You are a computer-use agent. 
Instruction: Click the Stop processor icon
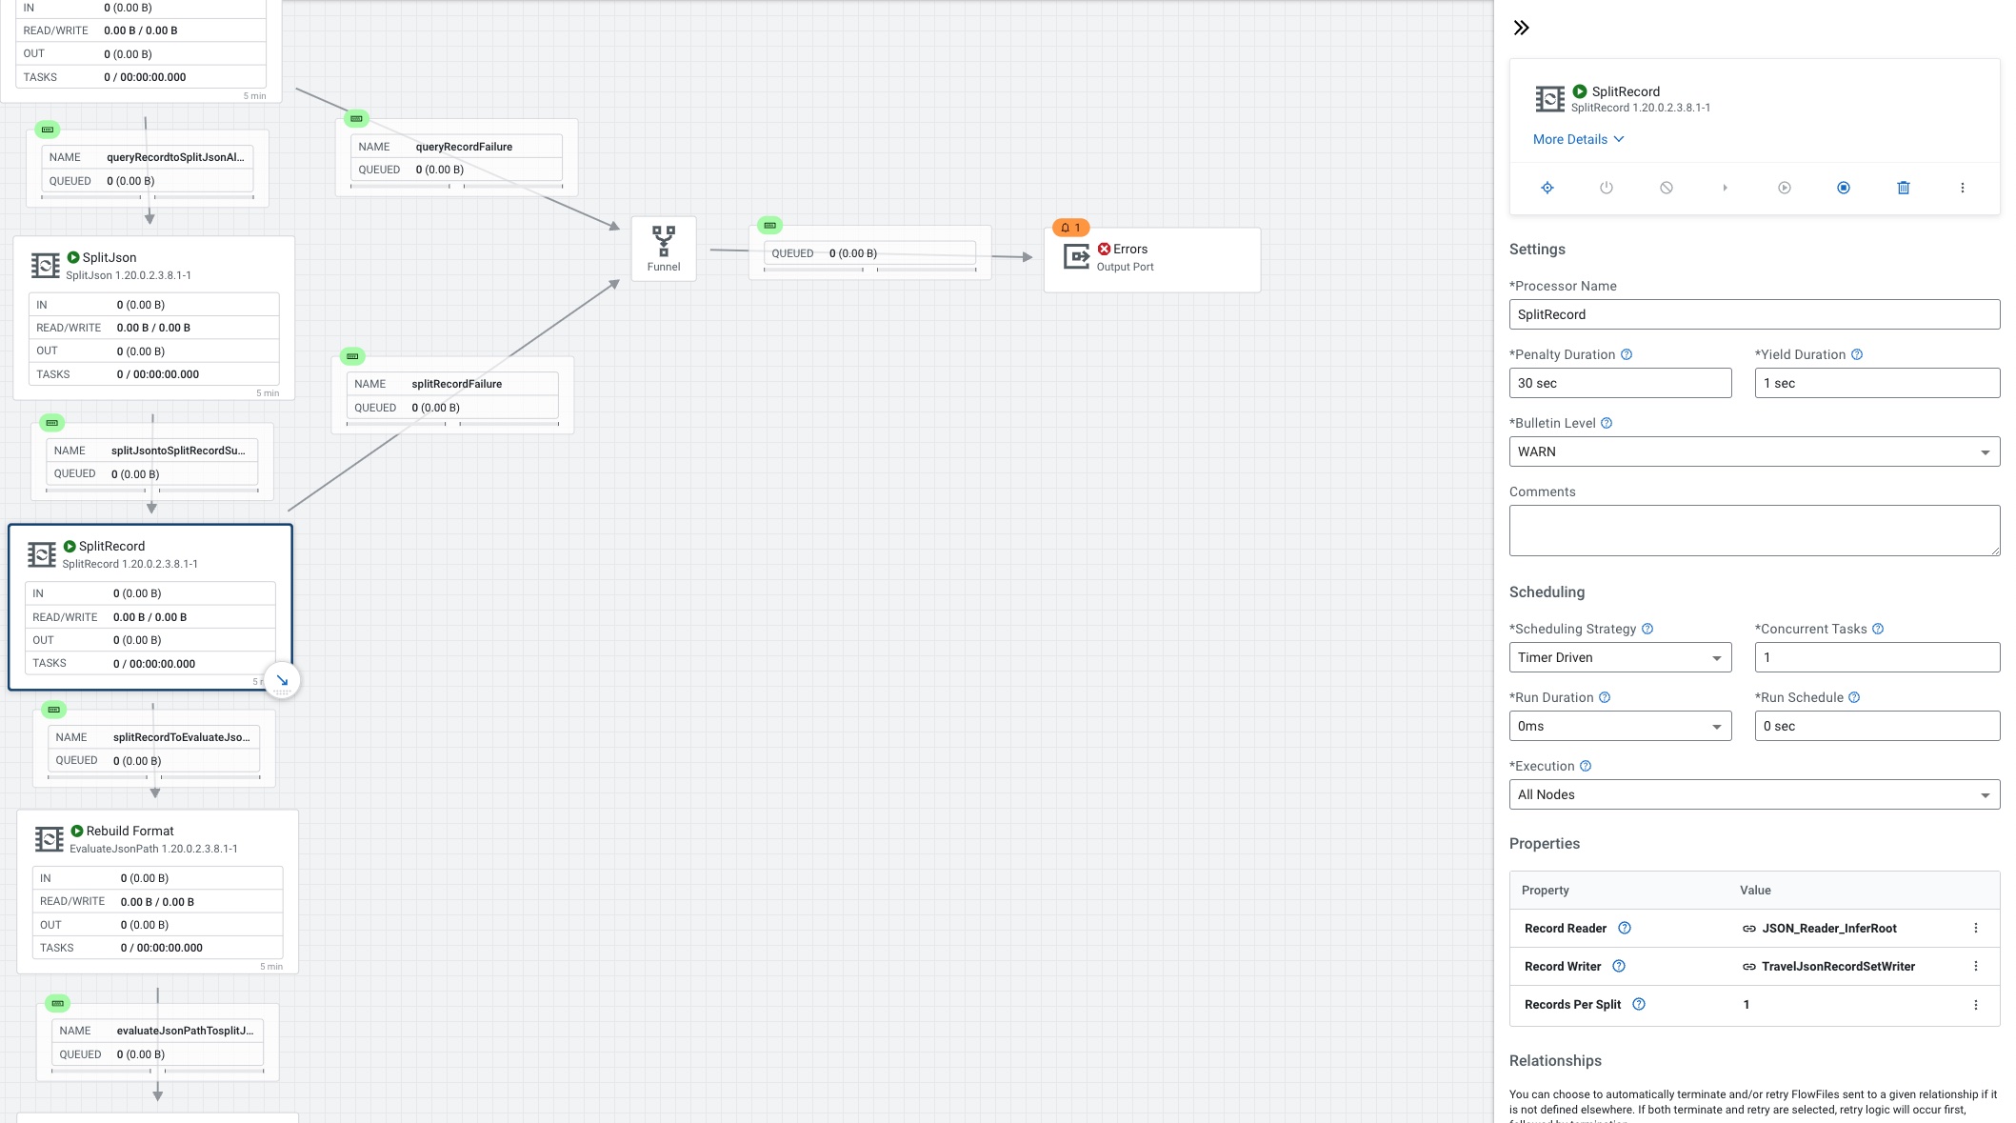(1844, 188)
